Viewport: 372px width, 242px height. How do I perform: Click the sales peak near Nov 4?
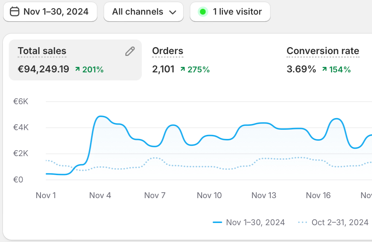pyautogui.click(x=101, y=117)
